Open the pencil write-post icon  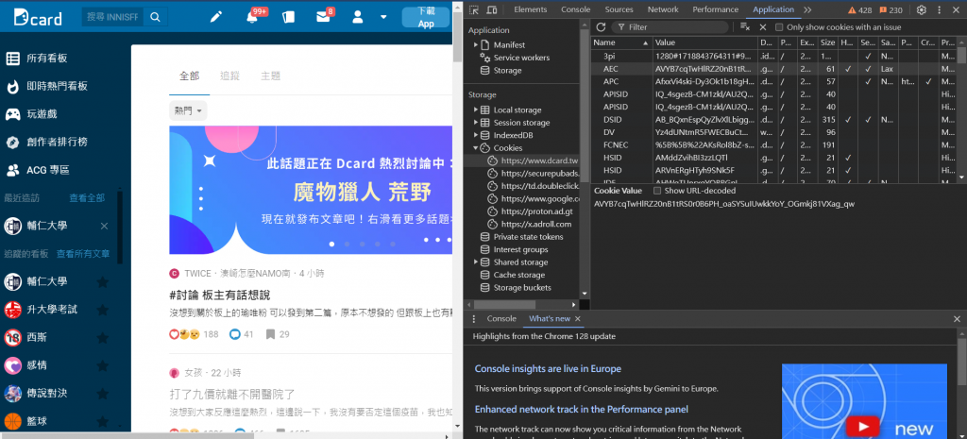coord(215,17)
